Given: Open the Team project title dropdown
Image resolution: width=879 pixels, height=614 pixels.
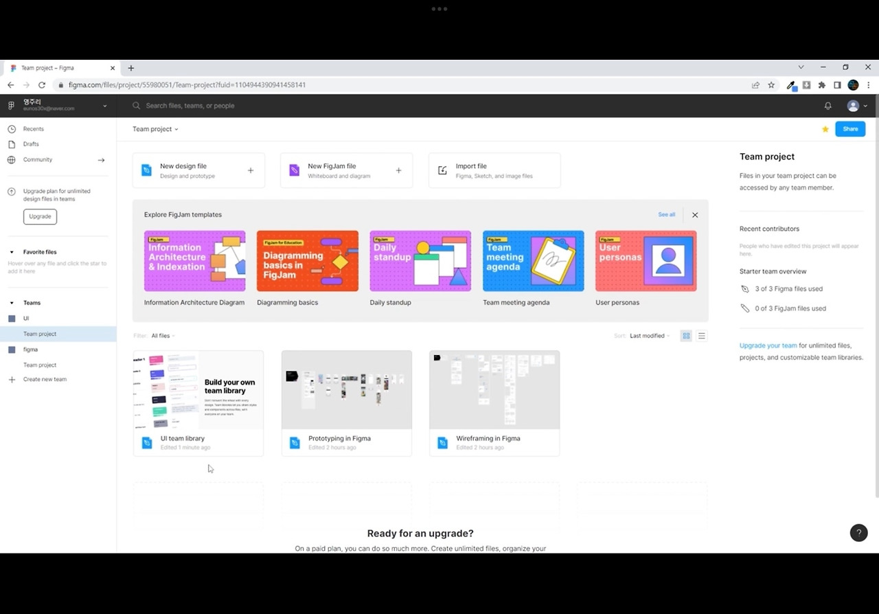Looking at the screenshot, I should pyautogui.click(x=155, y=129).
